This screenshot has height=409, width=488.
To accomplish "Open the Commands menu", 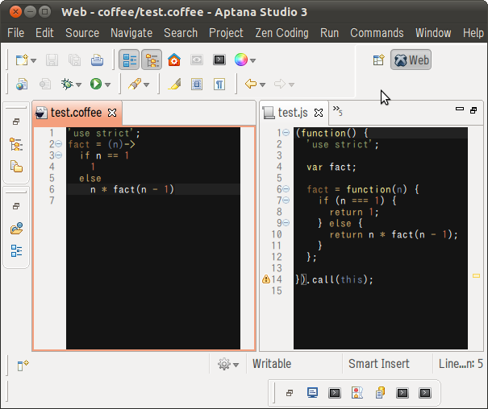I will [x=377, y=33].
